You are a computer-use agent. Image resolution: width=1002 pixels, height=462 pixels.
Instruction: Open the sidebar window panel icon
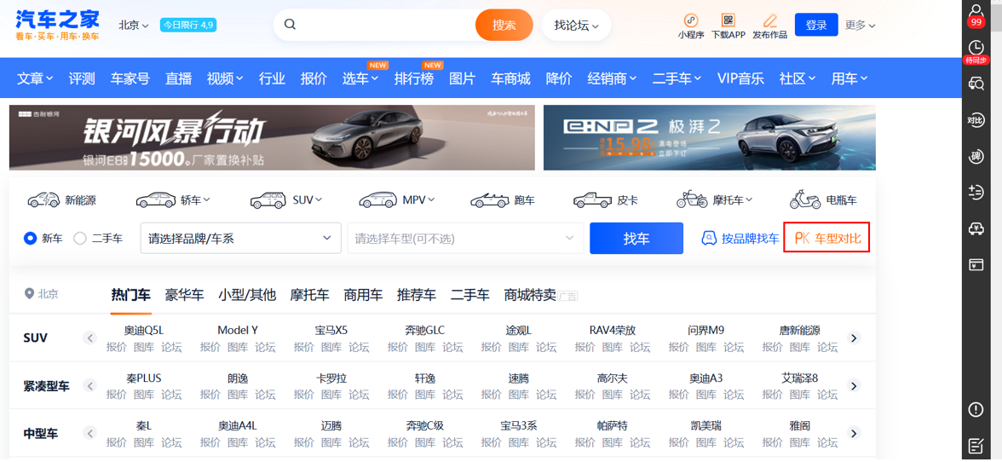pyautogui.click(x=976, y=264)
